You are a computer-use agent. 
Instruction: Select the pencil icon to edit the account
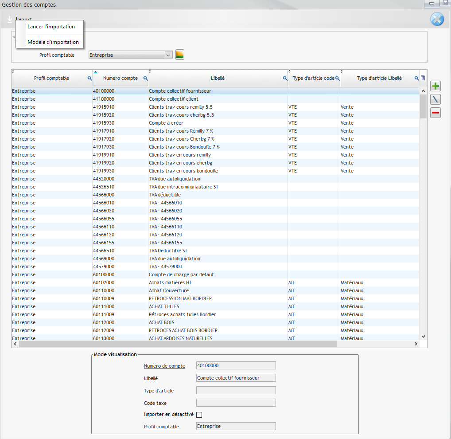click(x=435, y=99)
